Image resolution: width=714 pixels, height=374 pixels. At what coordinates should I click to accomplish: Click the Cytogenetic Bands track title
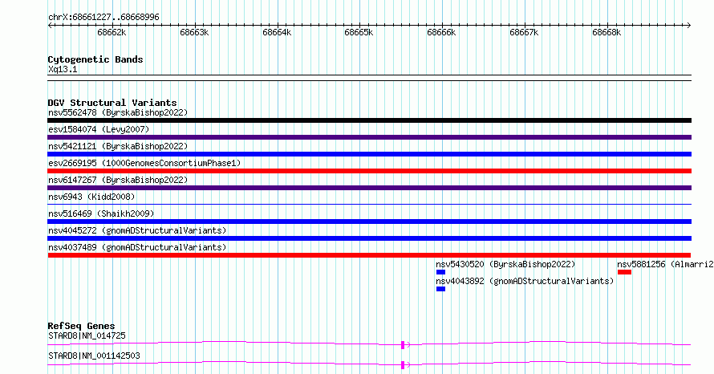pyautogui.click(x=95, y=59)
